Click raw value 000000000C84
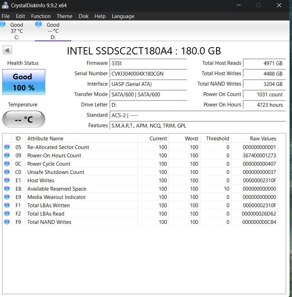 coord(259,222)
